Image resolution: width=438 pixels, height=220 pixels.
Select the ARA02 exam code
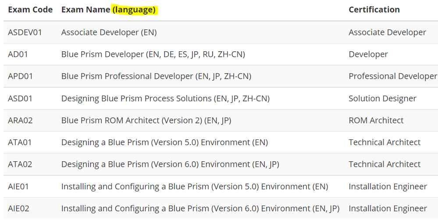coord(21,120)
